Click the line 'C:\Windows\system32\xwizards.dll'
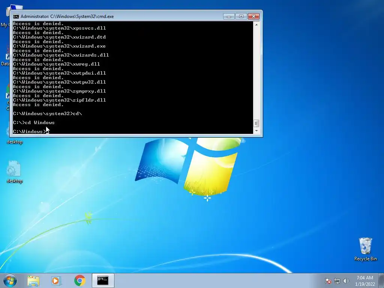 click(x=61, y=55)
